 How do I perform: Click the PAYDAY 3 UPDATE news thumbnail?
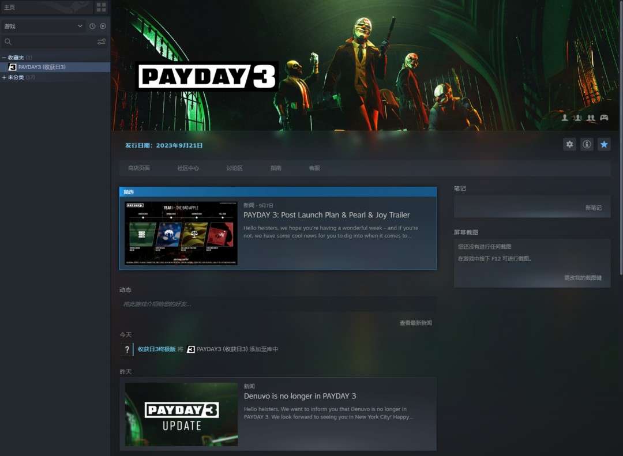click(181, 414)
